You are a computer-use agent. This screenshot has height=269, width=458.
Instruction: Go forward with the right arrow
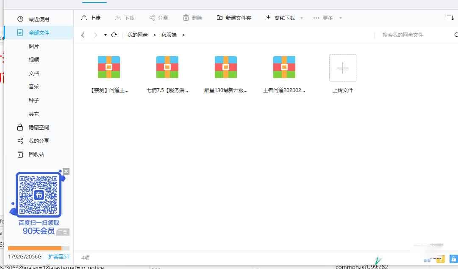tap(95, 35)
